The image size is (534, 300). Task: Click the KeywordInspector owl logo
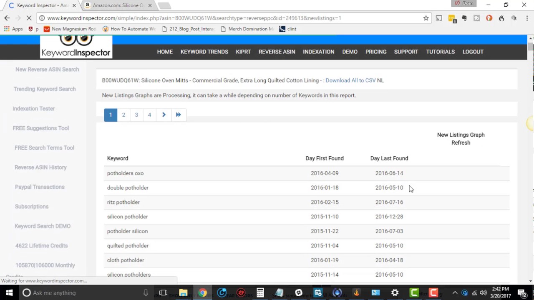pyautogui.click(x=76, y=47)
